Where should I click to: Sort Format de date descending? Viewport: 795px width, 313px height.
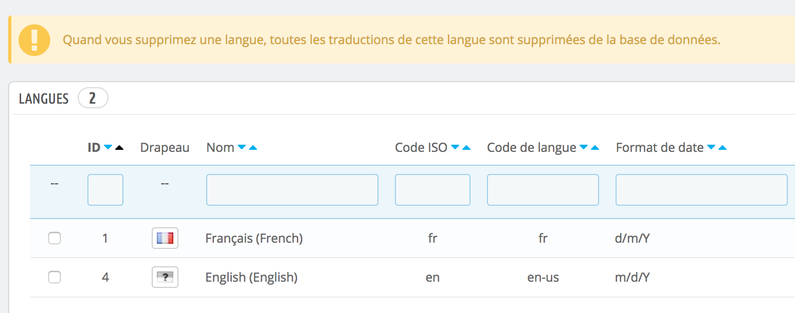click(711, 148)
